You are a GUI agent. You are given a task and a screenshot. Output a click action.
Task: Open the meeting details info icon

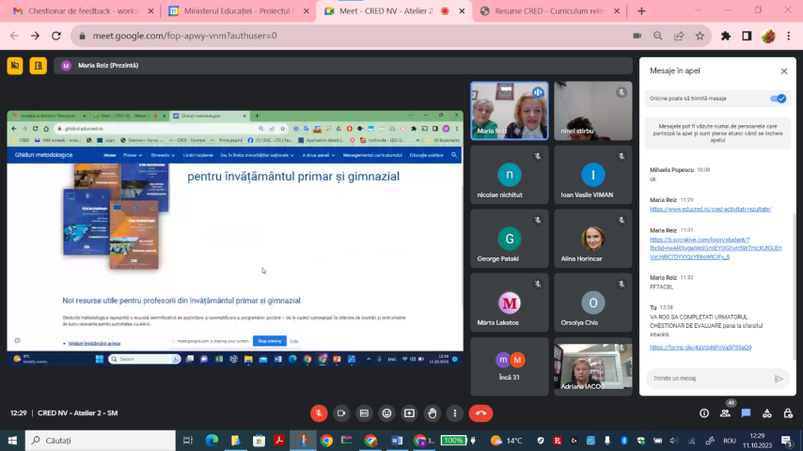[704, 412]
